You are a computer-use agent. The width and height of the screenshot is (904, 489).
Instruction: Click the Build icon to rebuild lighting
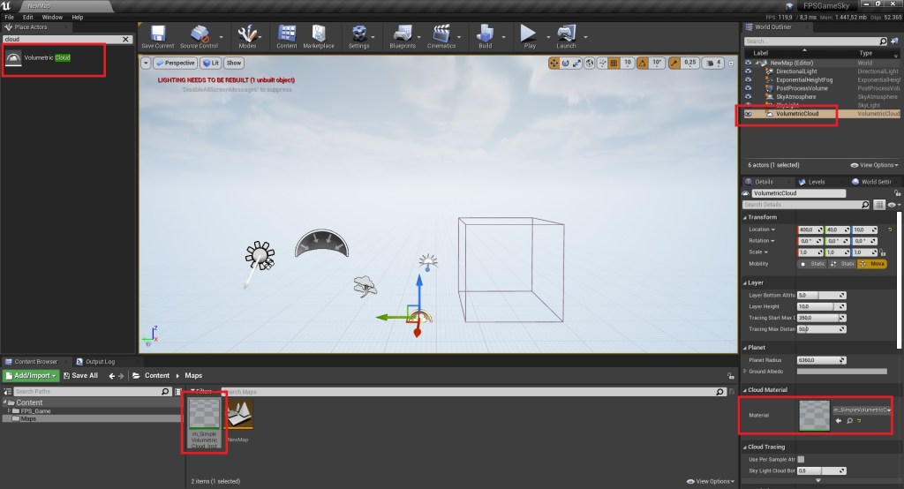coord(485,35)
